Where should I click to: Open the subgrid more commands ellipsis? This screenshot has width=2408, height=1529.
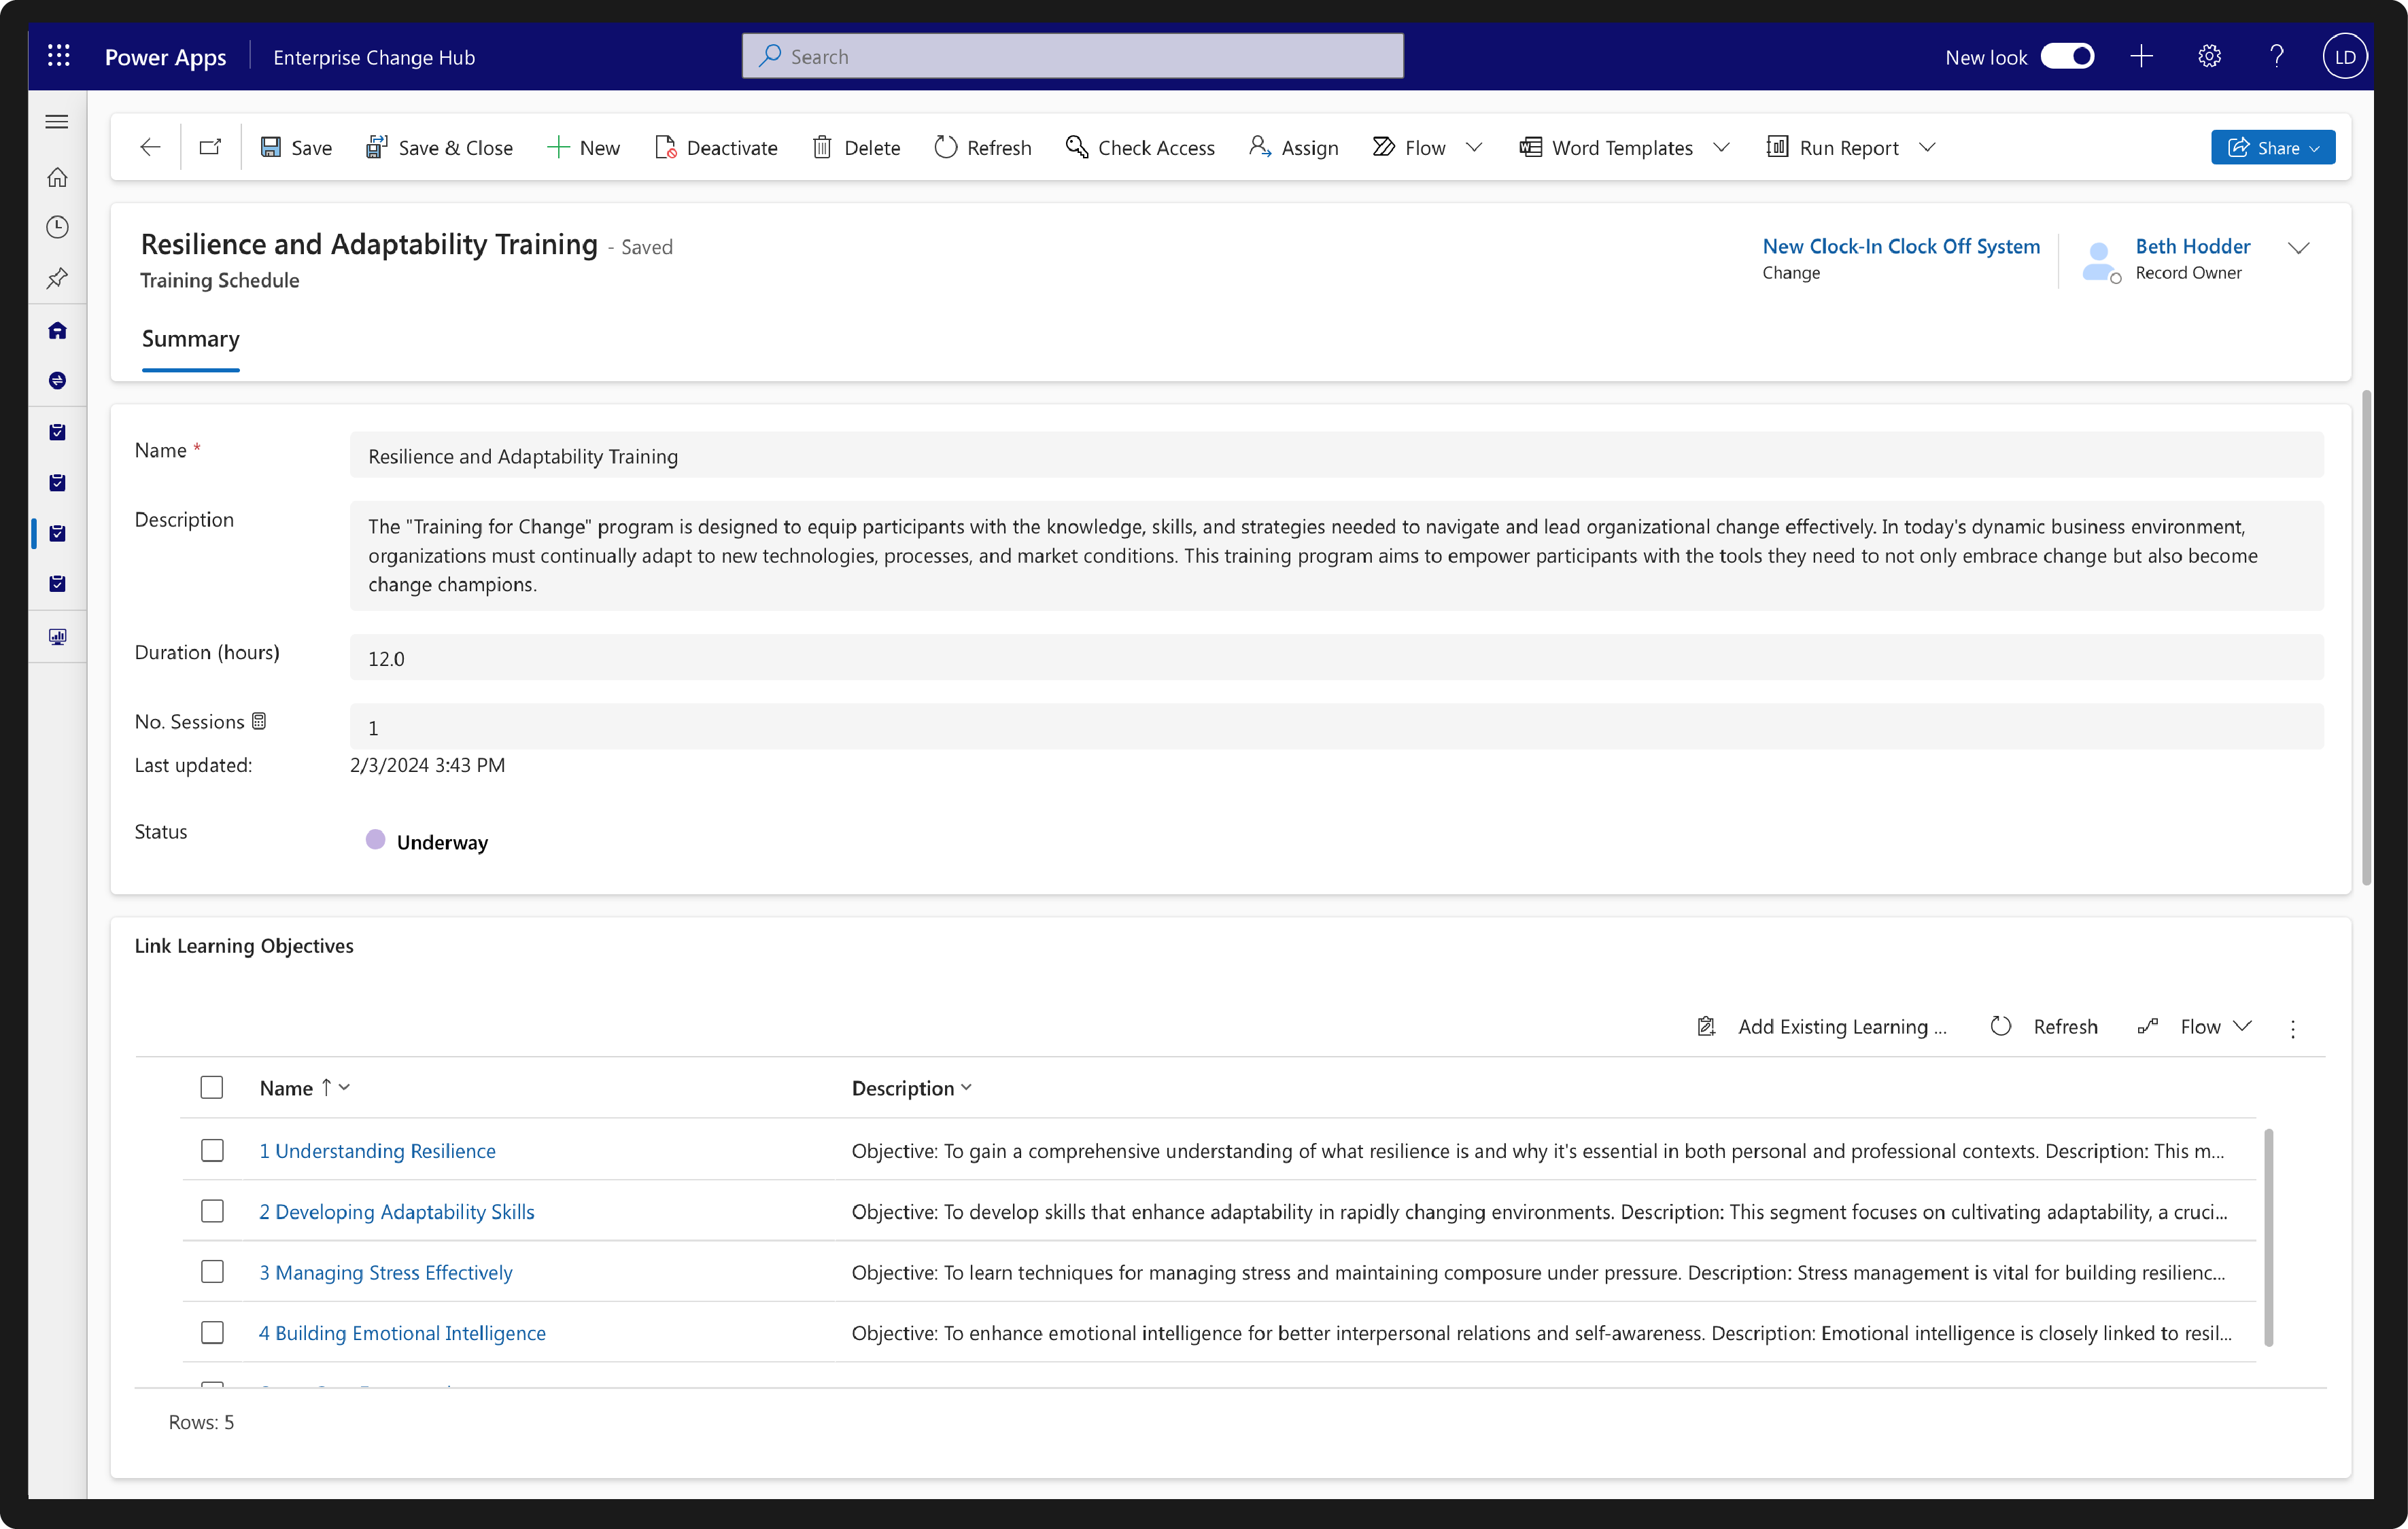(x=2293, y=1027)
